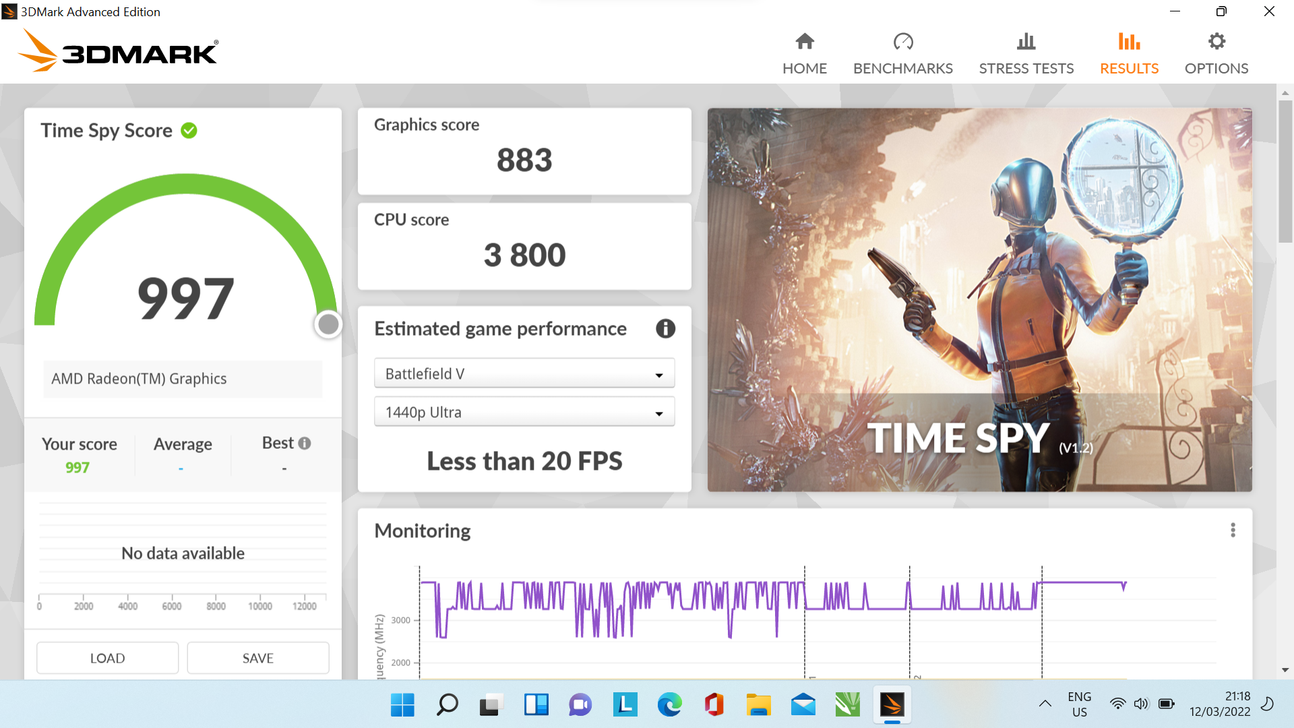Click the scrollbar down arrow
The width and height of the screenshot is (1294, 728).
click(1285, 670)
